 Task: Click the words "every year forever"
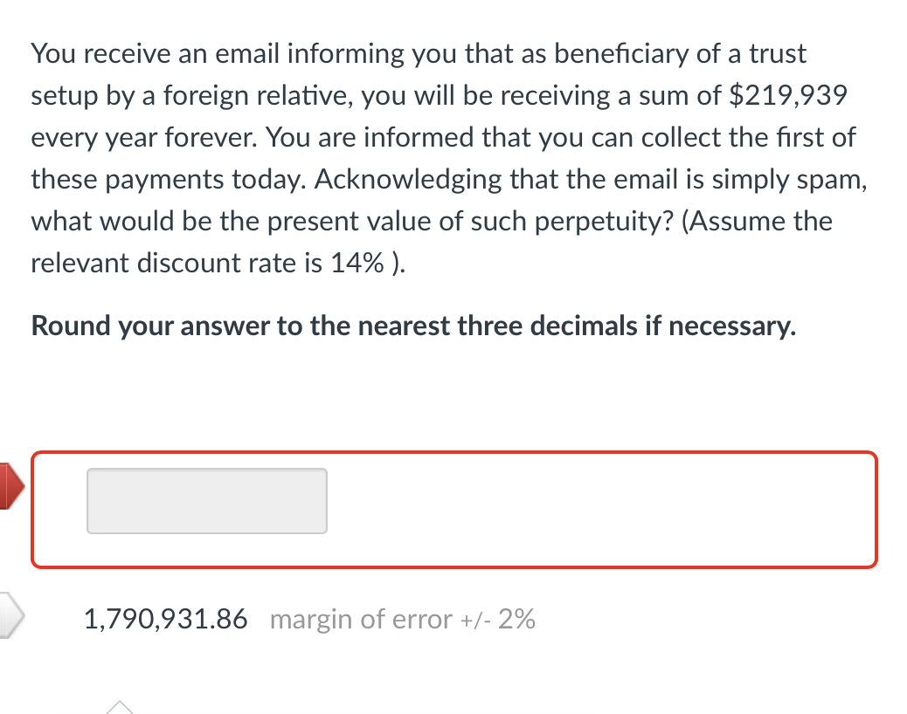click(142, 137)
